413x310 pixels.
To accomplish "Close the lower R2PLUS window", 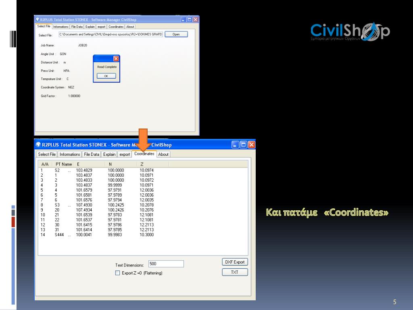I will [x=252, y=145].
